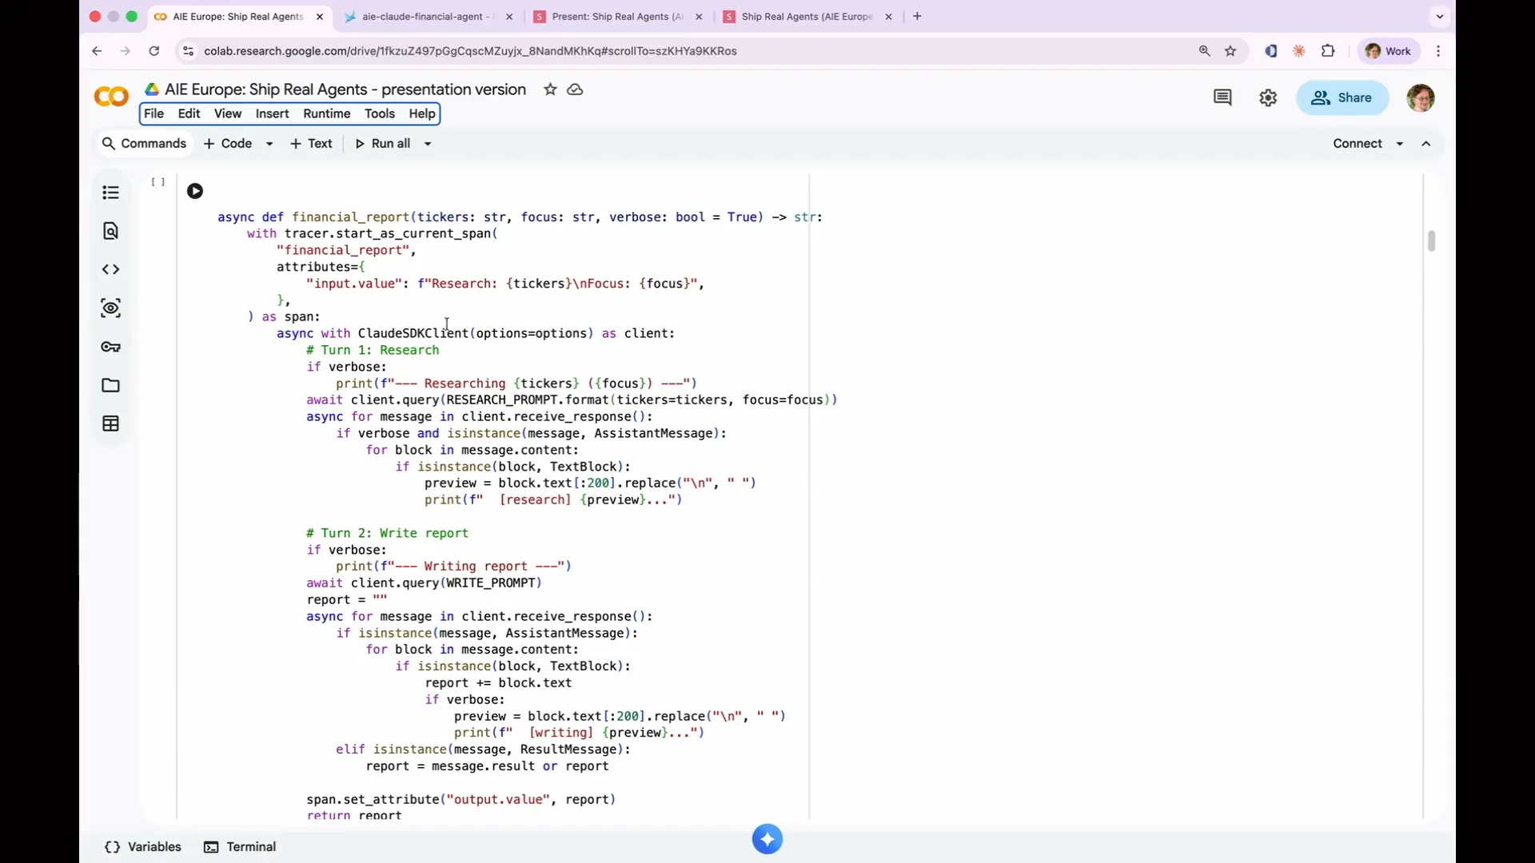Image resolution: width=1535 pixels, height=863 pixels.
Task: Open Colab settings gear
Action: pos(1268,97)
